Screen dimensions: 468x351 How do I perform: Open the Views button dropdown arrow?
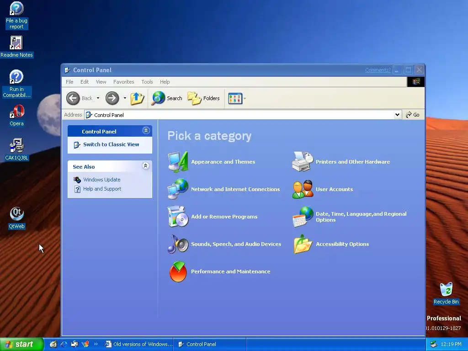pyautogui.click(x=245, y=98)
